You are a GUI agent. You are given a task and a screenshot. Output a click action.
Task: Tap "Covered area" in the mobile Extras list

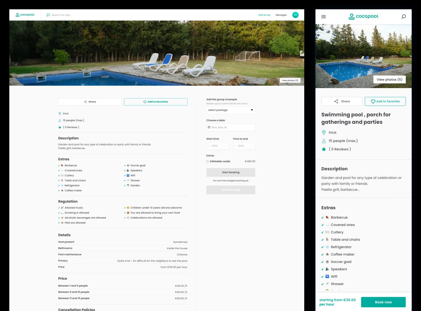click(x=343, y=225)
